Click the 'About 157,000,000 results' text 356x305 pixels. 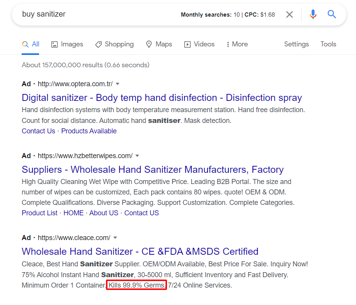click(x=85, y=65)
